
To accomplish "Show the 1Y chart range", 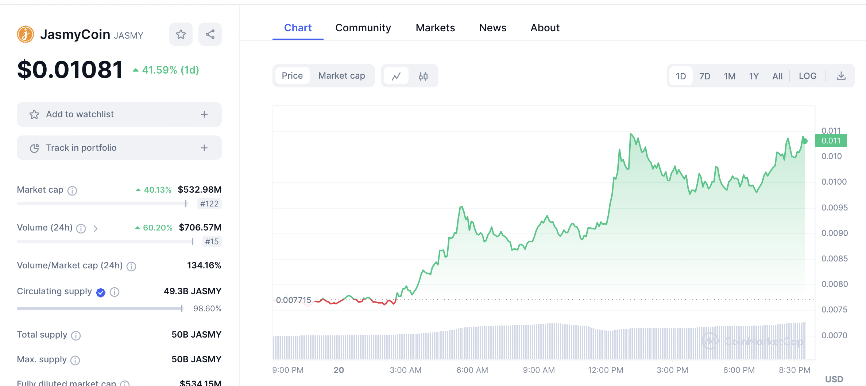I will pyautogui.click(x=754, y=76).
